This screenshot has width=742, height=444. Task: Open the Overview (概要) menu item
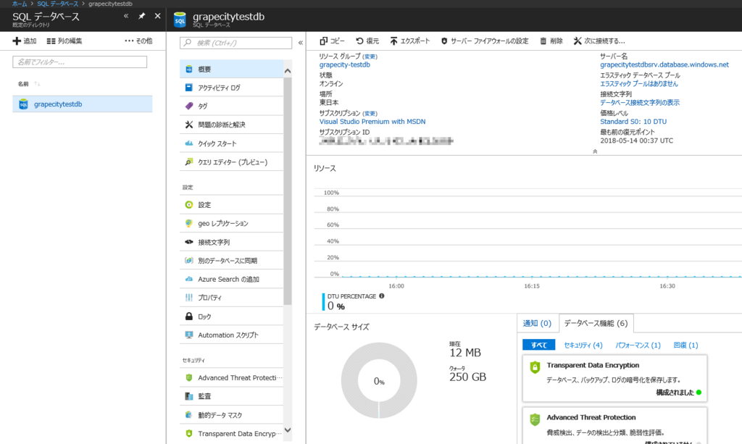[231, 69]
